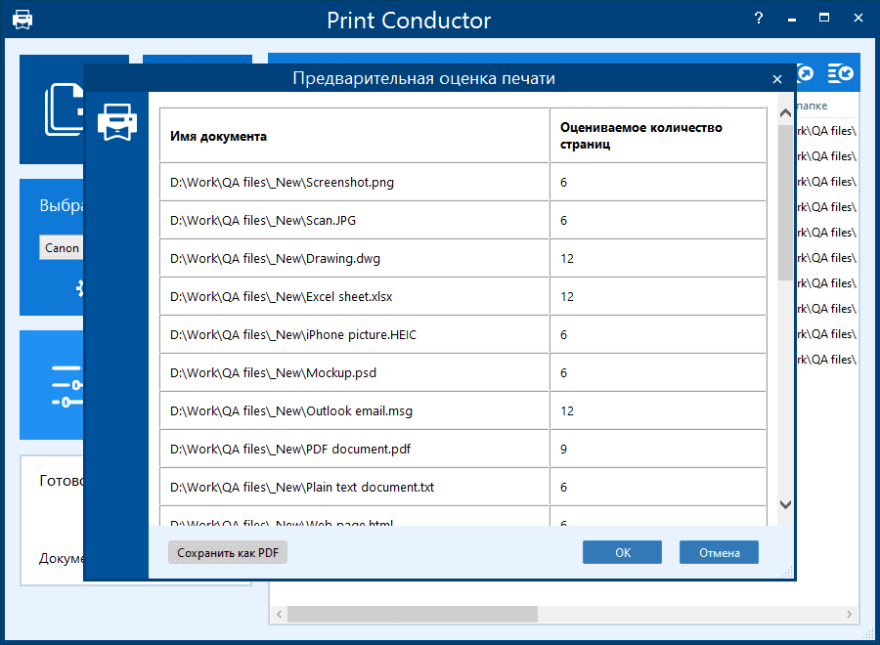This screenshot has width=880, height=645.
Task: Open the Canon printer selection dropdown
Action: pos(62,247)
